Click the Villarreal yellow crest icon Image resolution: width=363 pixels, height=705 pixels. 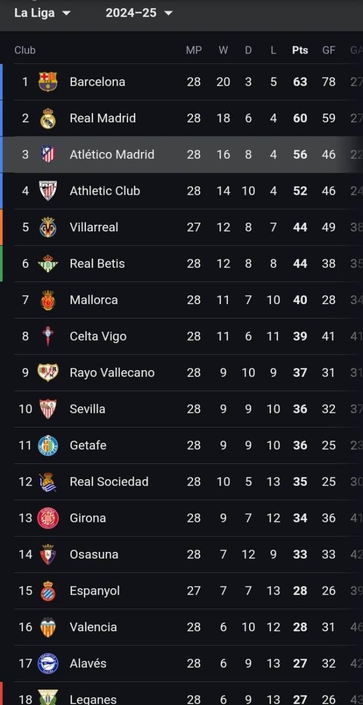[x=48, y=227]
